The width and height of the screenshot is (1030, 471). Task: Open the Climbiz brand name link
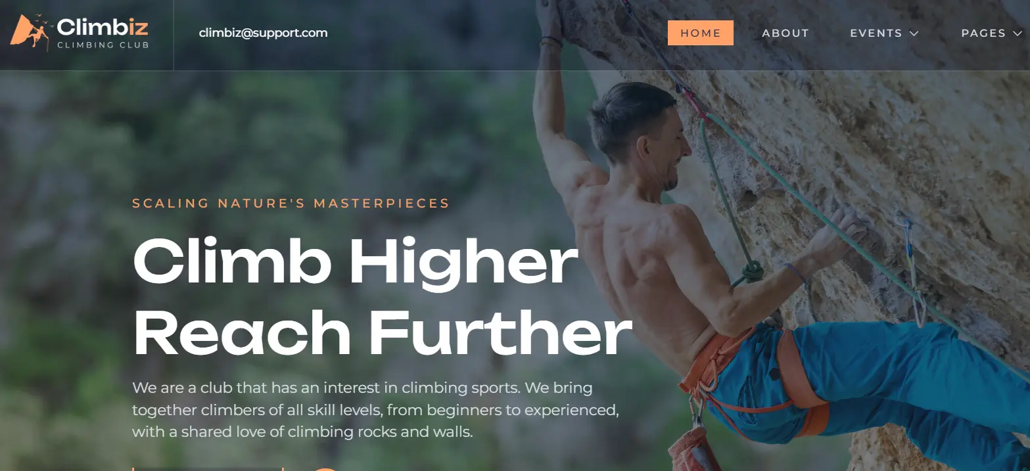[103, 28]
